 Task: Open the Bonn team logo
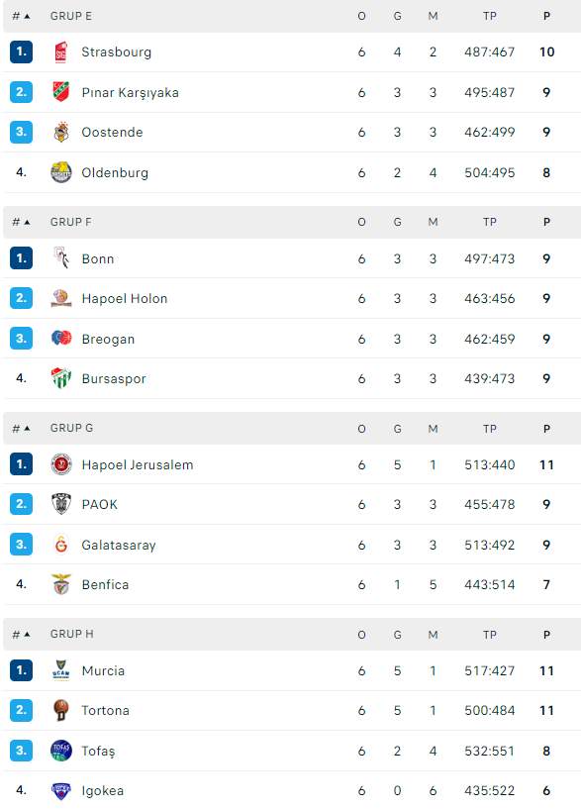click(x=60, y=258)
